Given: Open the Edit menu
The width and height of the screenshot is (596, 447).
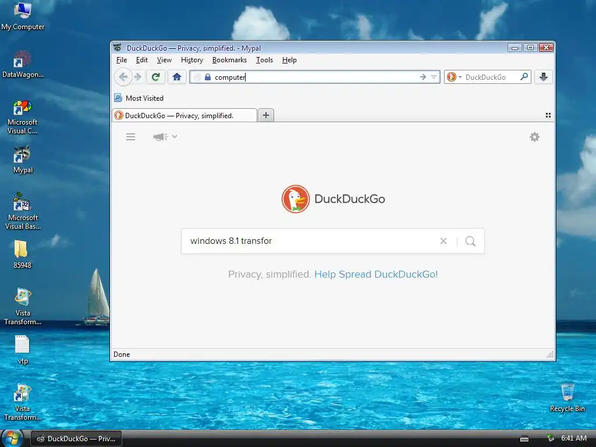Looking at the screenshot, I should pyautogui.click(x=142, y=60).
